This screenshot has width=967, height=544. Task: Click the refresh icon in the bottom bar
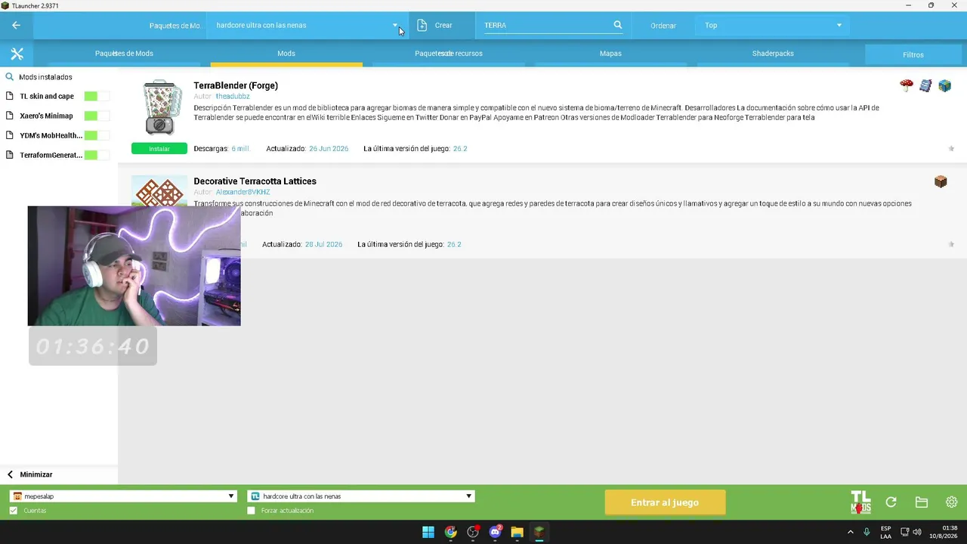891,502
